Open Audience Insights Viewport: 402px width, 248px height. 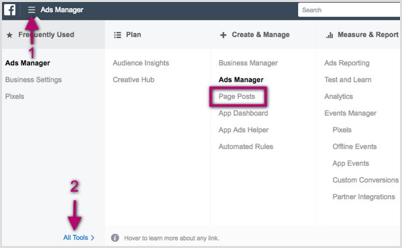141,63
